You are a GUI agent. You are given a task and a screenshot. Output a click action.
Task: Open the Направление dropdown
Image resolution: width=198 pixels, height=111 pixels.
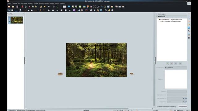[x=177, y=95]
